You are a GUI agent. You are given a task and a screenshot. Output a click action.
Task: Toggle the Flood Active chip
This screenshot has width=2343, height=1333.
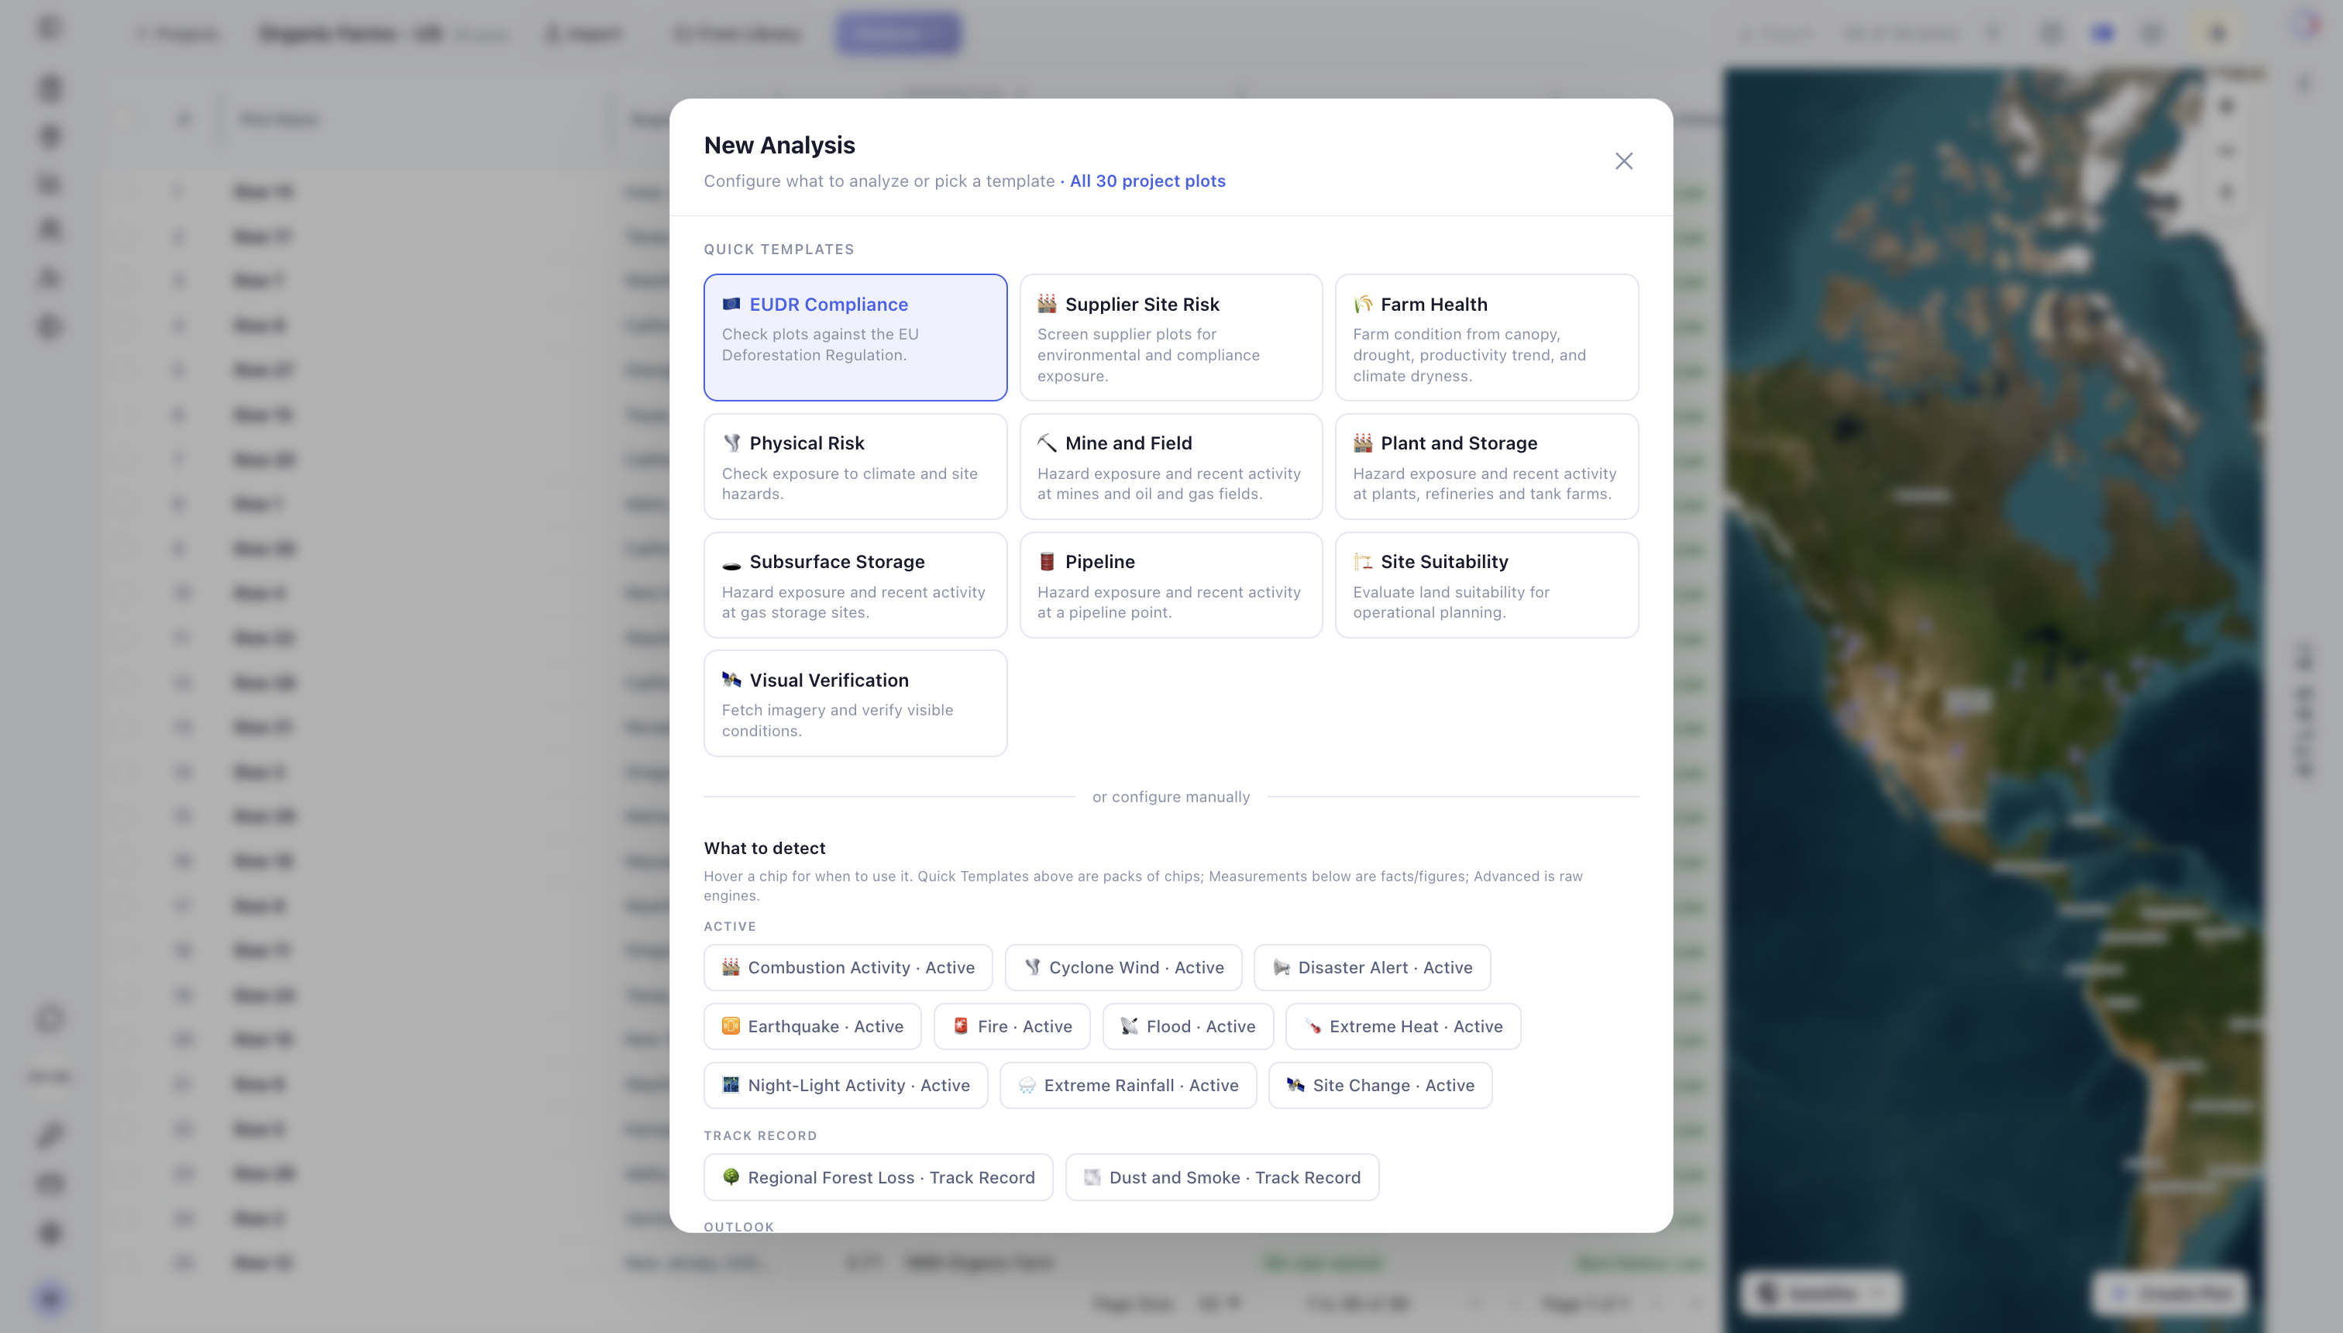pos(1187,1026)
